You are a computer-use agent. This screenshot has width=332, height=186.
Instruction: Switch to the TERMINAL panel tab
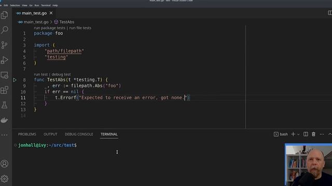point(109,134)
